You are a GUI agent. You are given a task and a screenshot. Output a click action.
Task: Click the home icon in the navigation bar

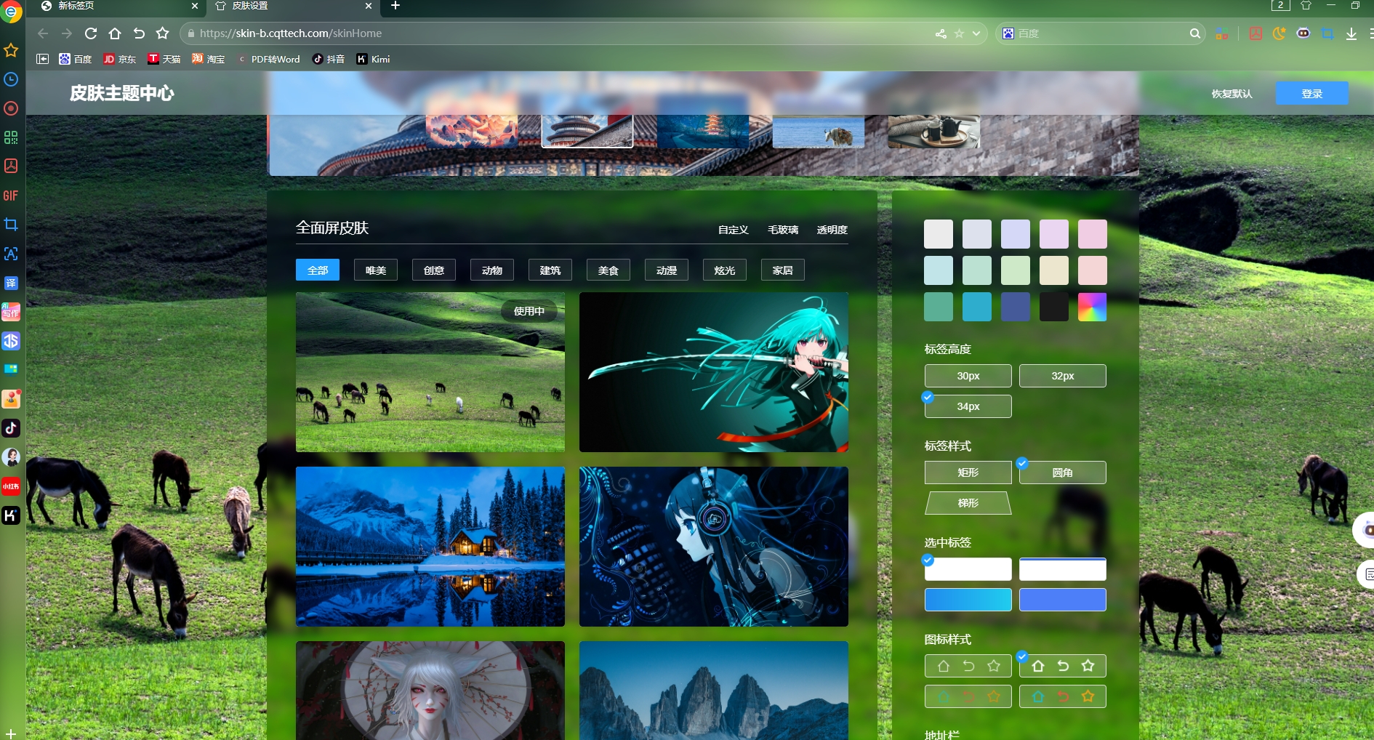(115, 33)
